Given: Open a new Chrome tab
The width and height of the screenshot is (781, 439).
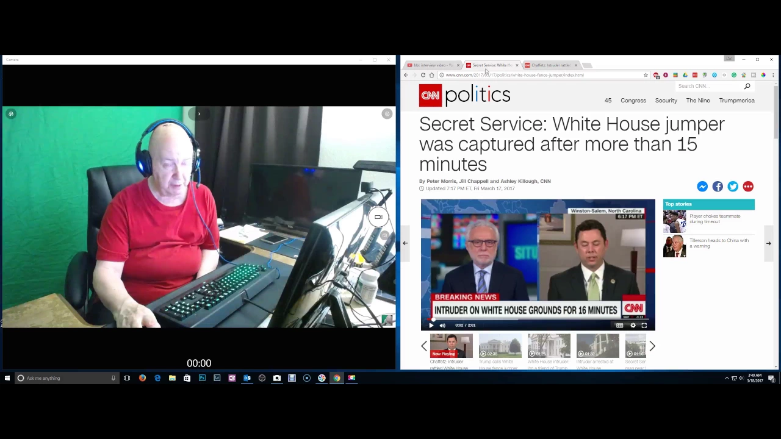Looking at the screenshot, I should [x=587, y=65].
